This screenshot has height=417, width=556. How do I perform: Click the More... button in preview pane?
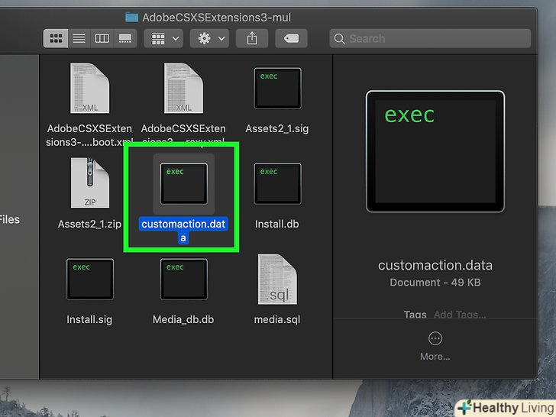point(435,346)
